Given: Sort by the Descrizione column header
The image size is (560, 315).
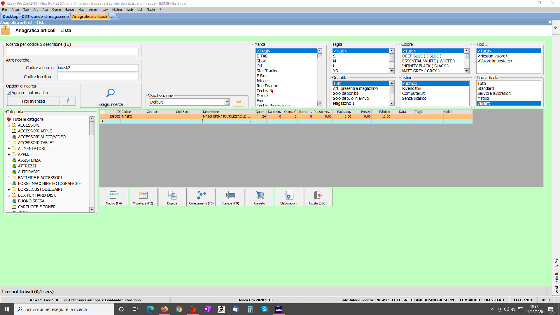Looking at the screenshot, I should click(x=226, y=112).
